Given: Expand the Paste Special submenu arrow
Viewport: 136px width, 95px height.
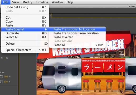Looking at the screenshot, I should click(x=46, y=29).
